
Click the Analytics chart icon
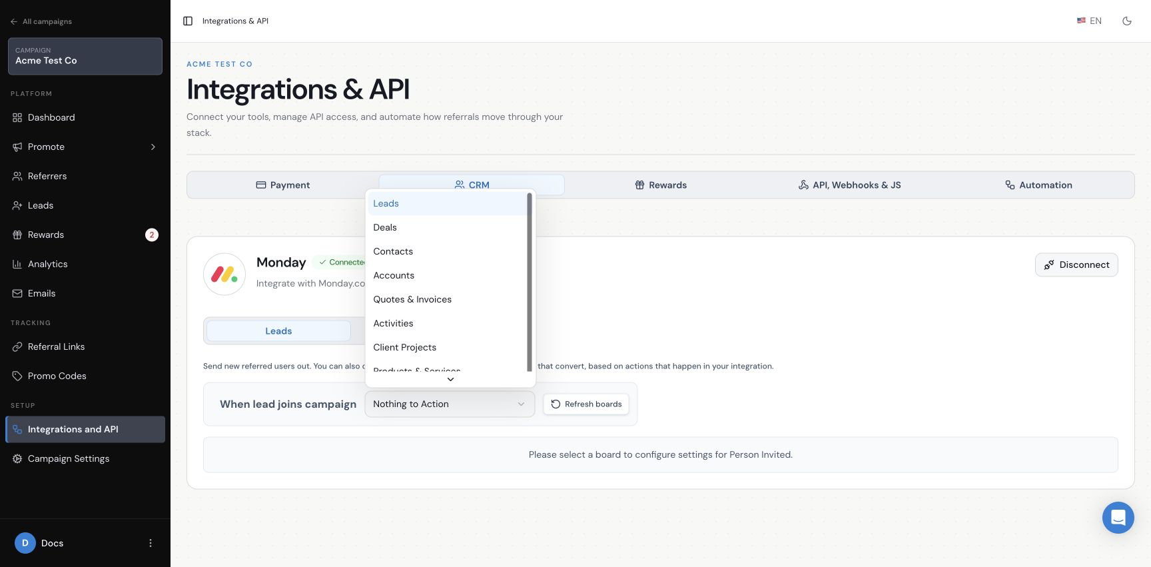[x=17, y=264]
